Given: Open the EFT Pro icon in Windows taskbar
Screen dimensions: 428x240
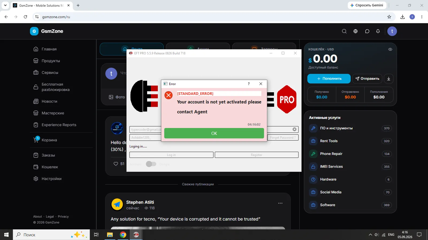Looking at the screenshot, I should coord(136,235).
